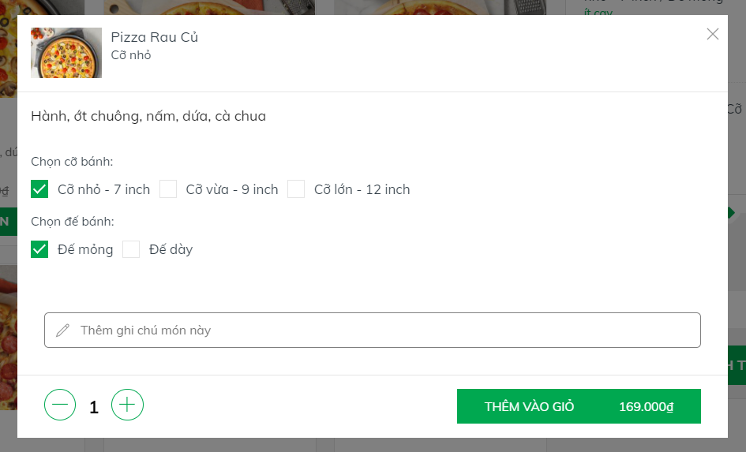Click the Chọn cỡ bánh heading
Screen dimensions: 746x452
[72, 162]
